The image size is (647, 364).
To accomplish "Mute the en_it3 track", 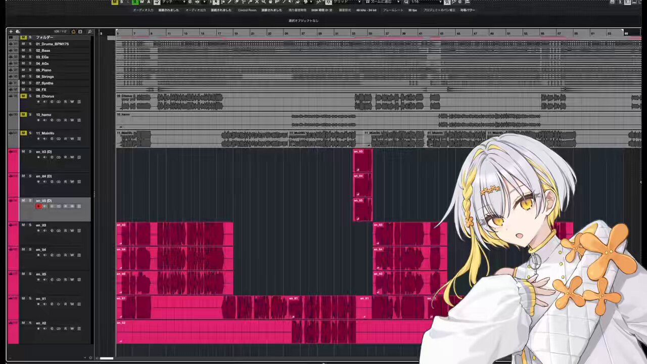I will 23,225.
